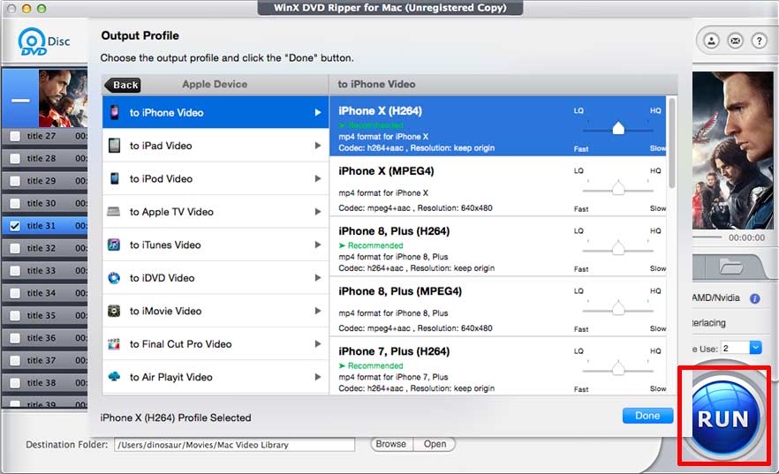The height and width of the screenshot is (474, 779).
Task: Adjust iPhone X (MPEG4) quality slider
Action: click(x=618, y=189)
